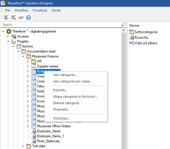This screenshot has height=149, width=170.
Task: Open the Guida menu
Action: pyautogui.click(x=56, y=10)
